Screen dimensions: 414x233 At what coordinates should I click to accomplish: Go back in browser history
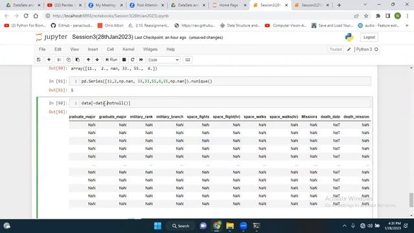point(6,16)
